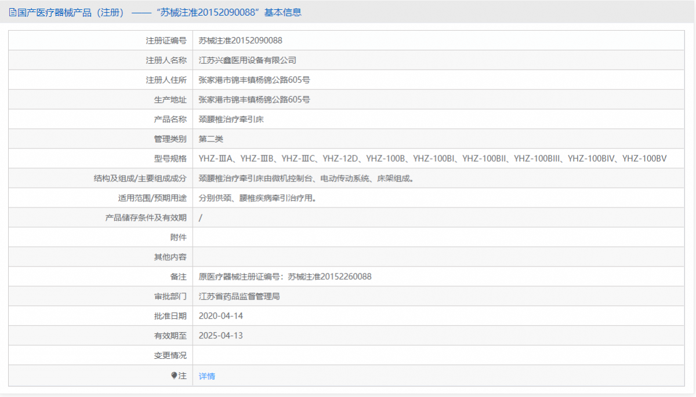Click the page title 国产医疗器械产品（注册）
This screenshot has width=696, height=397.
point(71,12)
